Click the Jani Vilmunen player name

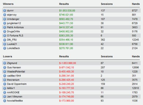(x=15, y=96)
